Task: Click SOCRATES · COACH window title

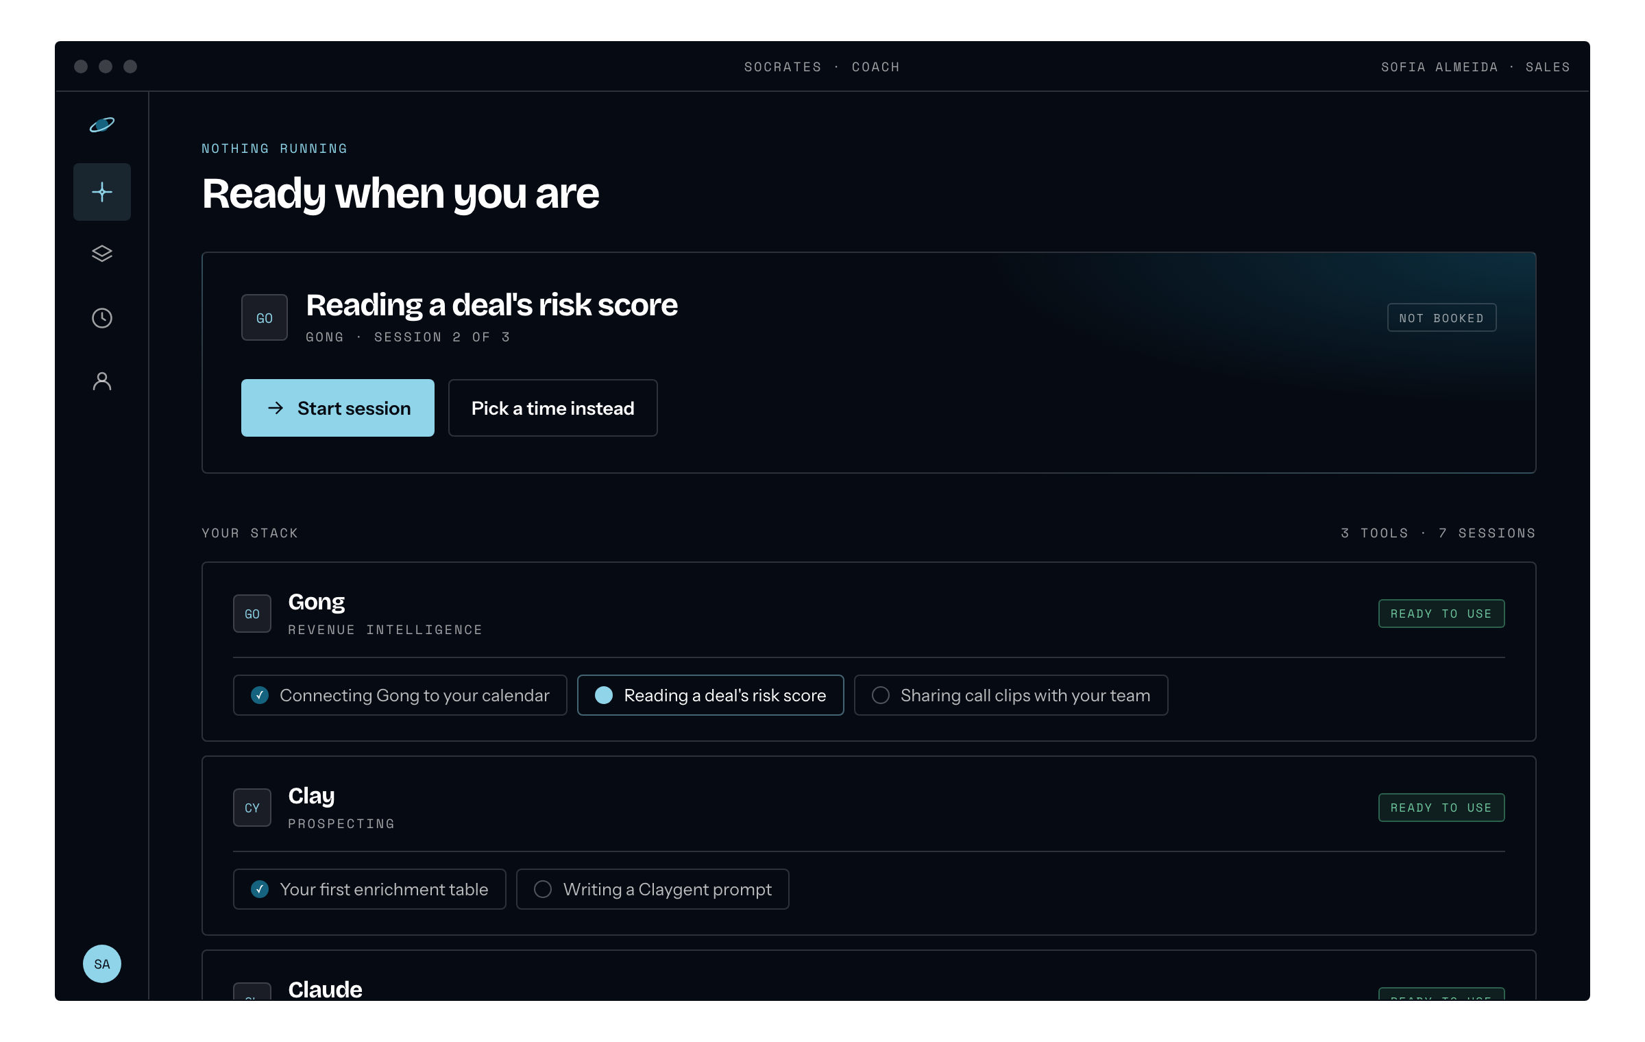Action: 822,67
